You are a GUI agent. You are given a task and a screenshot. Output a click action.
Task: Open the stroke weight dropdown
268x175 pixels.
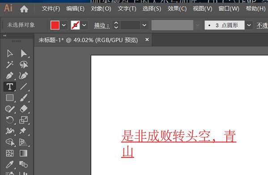pyautogui.click(x=144, y=26)
